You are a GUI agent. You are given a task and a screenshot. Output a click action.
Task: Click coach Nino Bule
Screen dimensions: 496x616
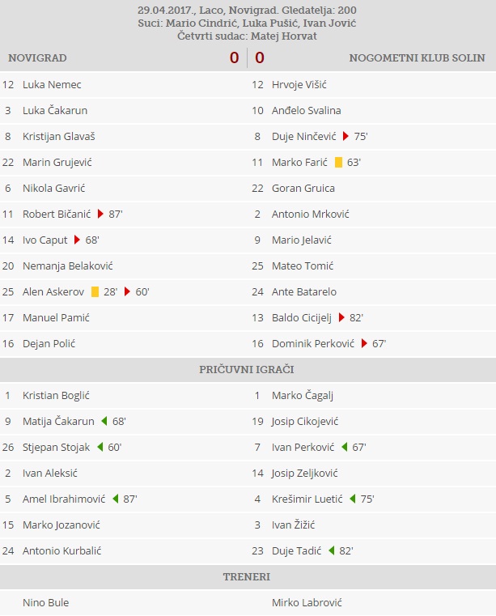pos(45,602)
